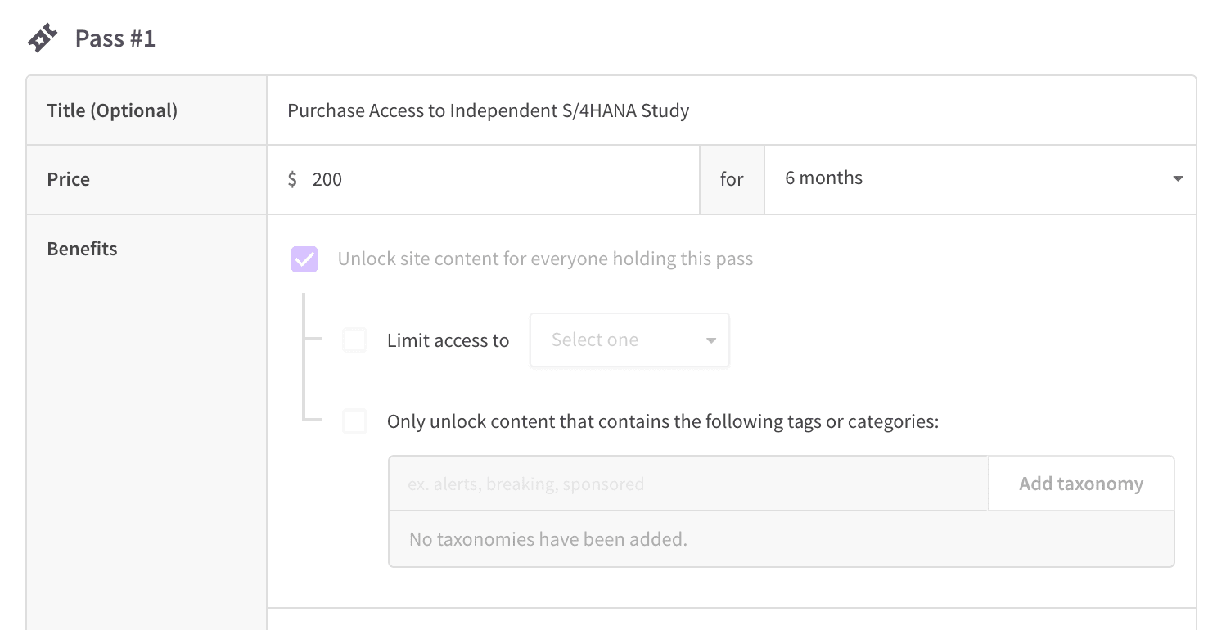Click the ticket icon beside Pass #1
The image size is (1217, 630).
(43, 38)
